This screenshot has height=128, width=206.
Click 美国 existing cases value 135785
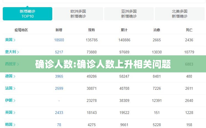click(x=92, y=40)
